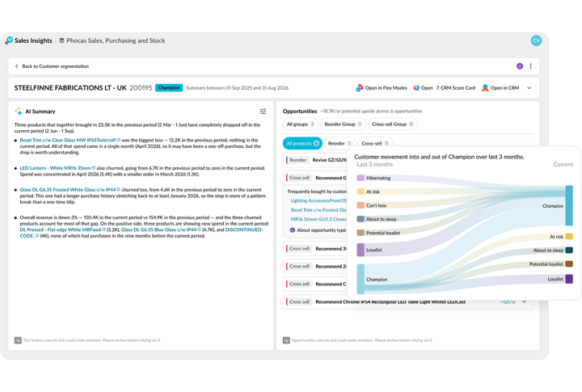This screenshot has width=582, height=392.
Task: Click the Sales Insights logo icon
Action: 9,40
